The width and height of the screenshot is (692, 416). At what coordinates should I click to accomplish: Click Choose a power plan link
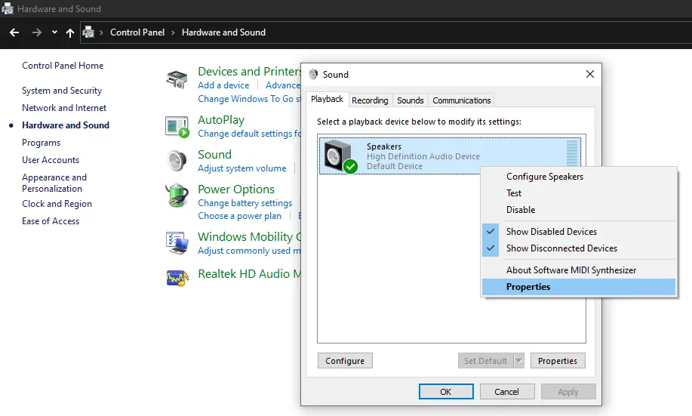pyautogui.click(x=239, y=216)
